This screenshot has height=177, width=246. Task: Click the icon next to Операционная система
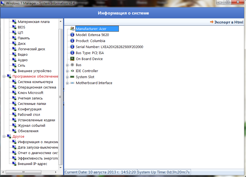pyautogui.click(x=14, y=87)
